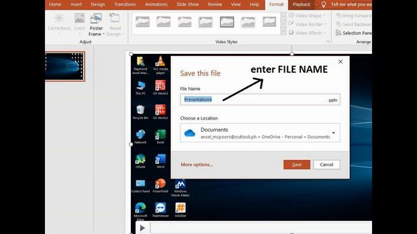Click the VLC media player icon

point(160,65)
